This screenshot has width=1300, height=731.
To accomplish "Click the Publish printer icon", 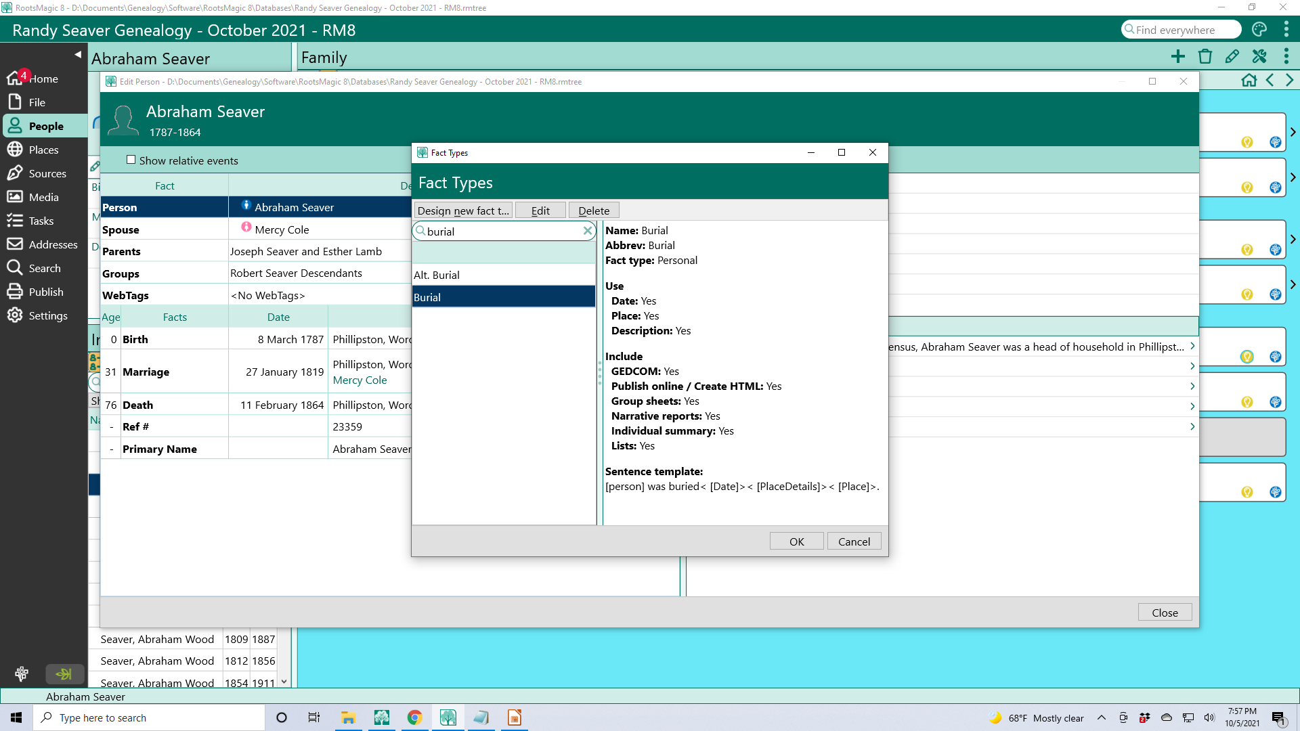I will [x=15, y=292].
